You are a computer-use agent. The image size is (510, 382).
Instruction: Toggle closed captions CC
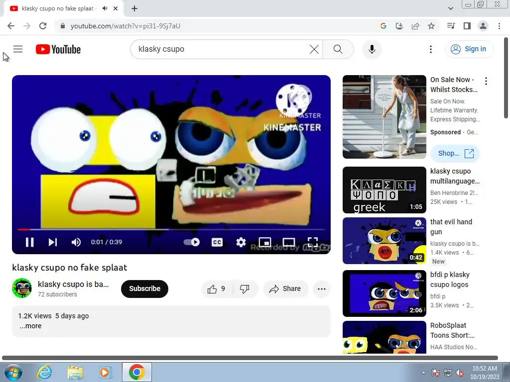(217, 242)
